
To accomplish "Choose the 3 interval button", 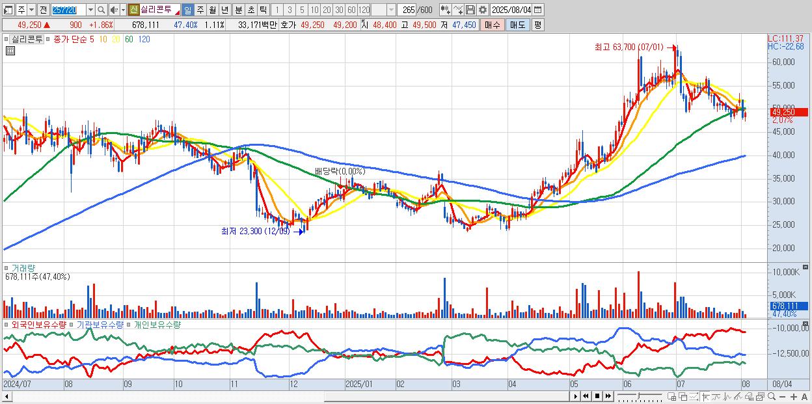I will (x=290, y=10).
